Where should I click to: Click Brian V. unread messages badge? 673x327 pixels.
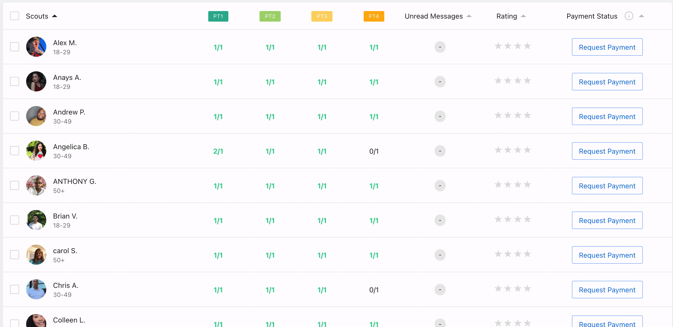click(x=440, y=221)
